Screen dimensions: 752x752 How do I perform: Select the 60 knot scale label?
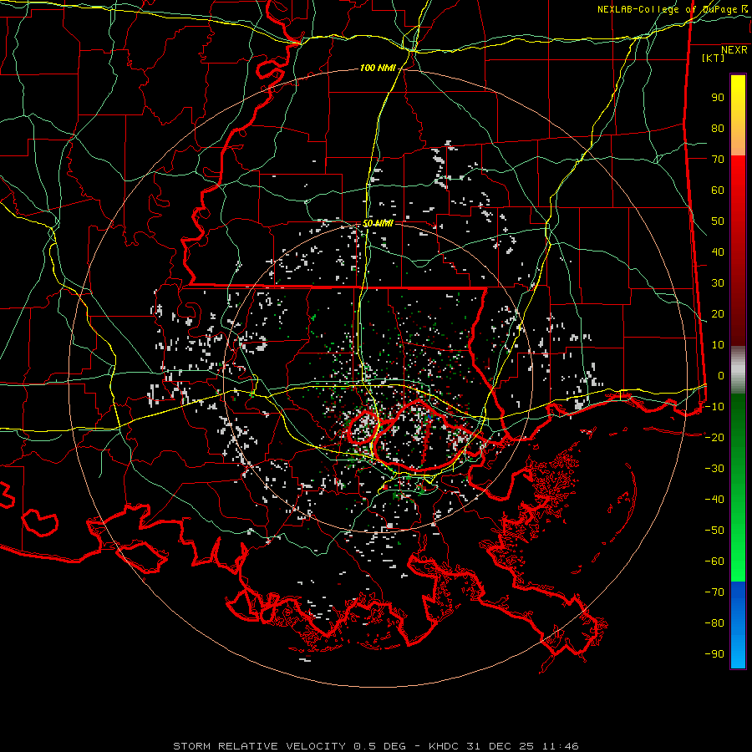(x=718, y=190)
